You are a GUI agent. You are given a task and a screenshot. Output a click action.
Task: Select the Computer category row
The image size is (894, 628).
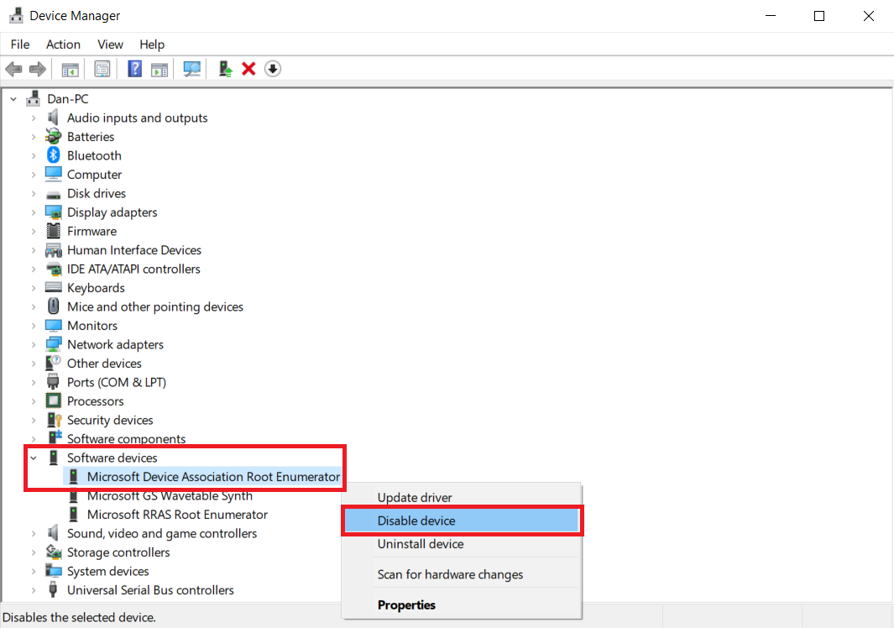pyautogui.click(x=94, y=175)
